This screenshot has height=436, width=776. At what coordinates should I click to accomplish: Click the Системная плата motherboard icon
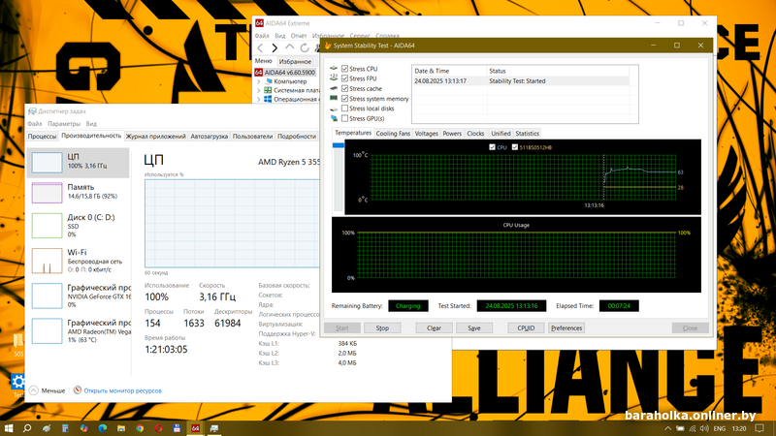[x=268, y=90]
